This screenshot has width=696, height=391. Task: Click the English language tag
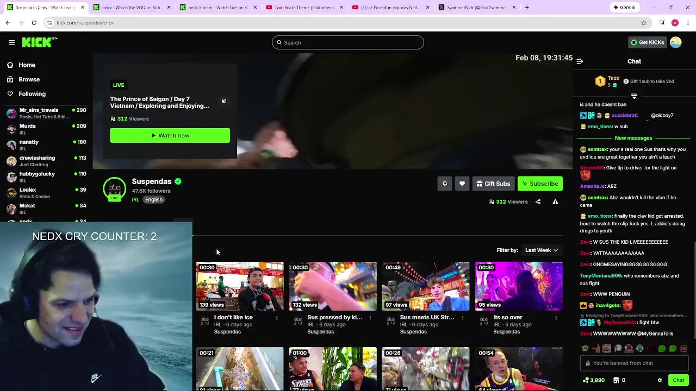[x=154, y=200]
